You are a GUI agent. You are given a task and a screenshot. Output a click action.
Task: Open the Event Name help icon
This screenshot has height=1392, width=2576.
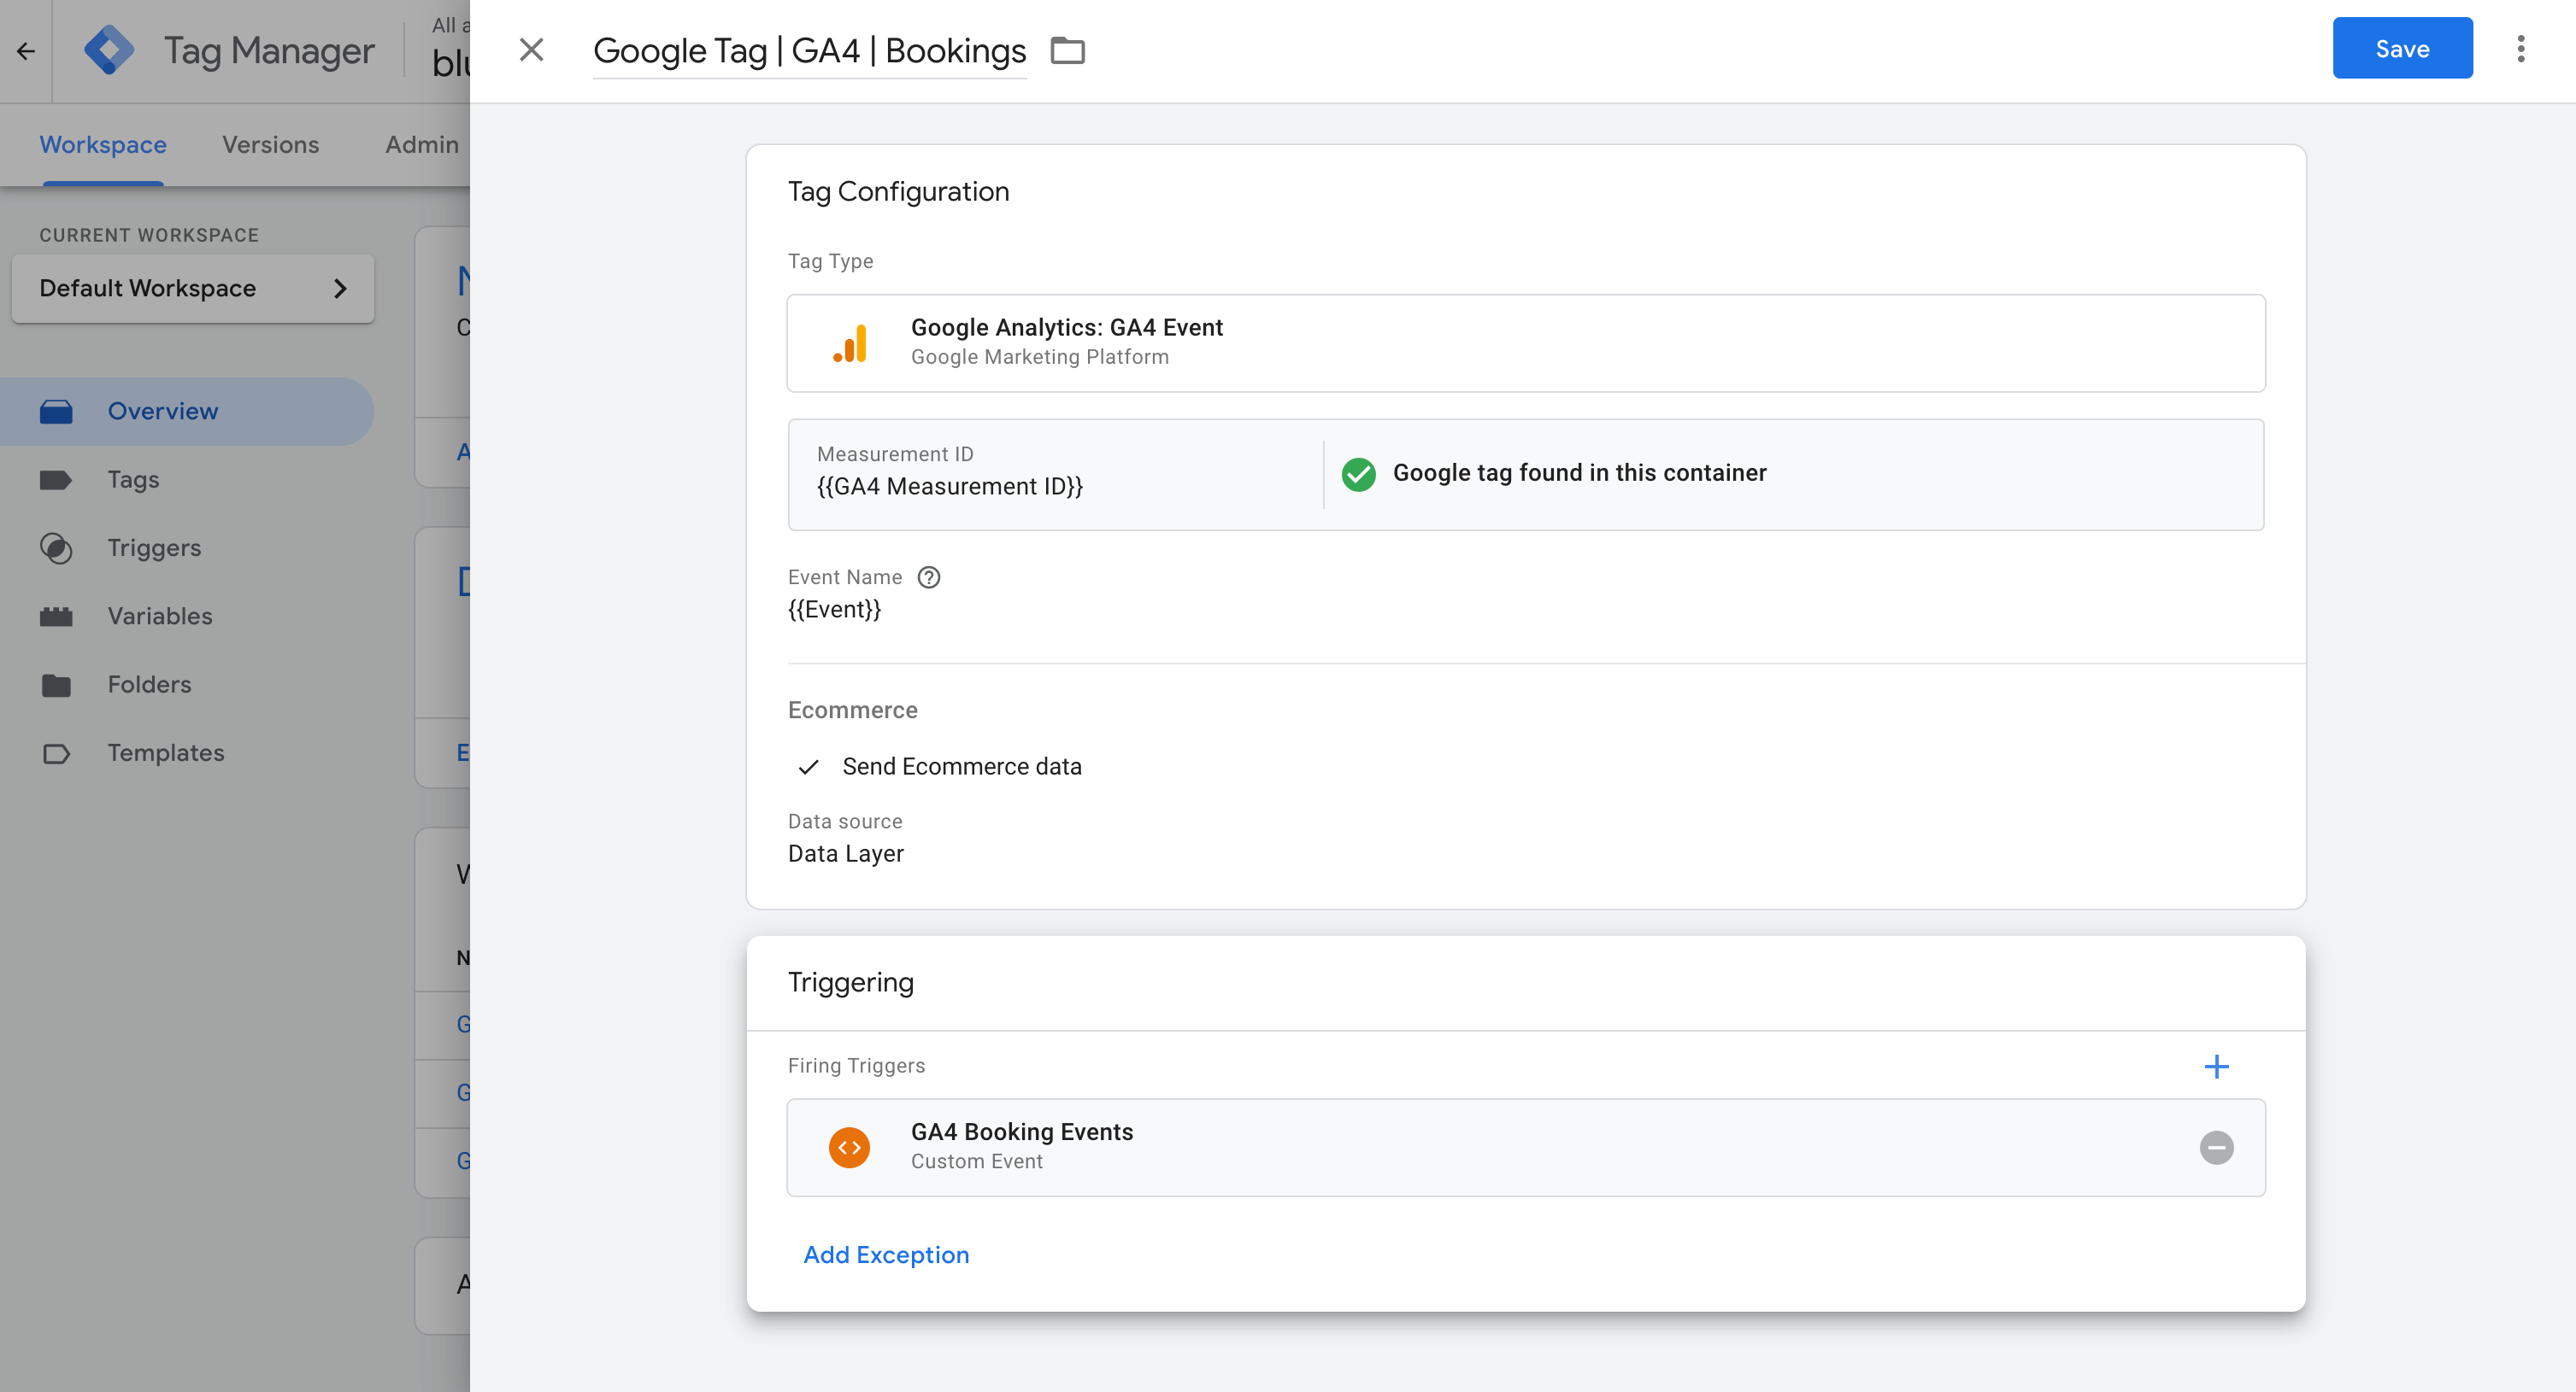point(928,577)
